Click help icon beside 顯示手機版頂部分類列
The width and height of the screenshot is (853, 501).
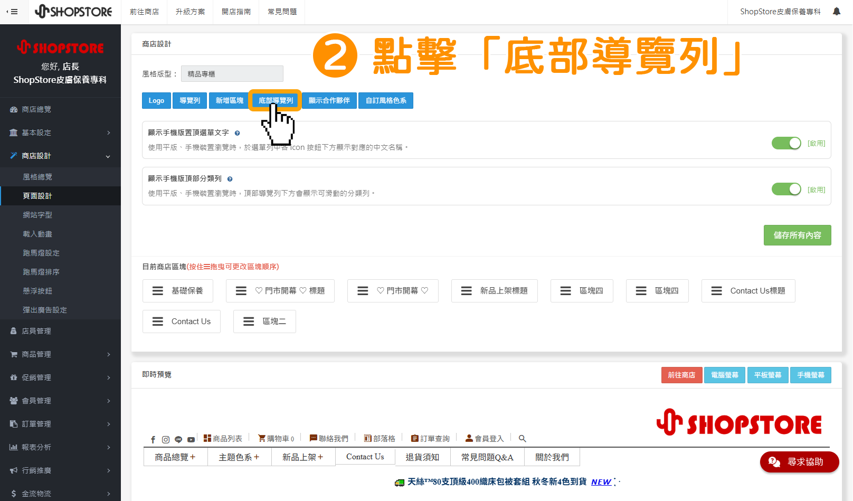pyautogui.click(x=230, y=179)
